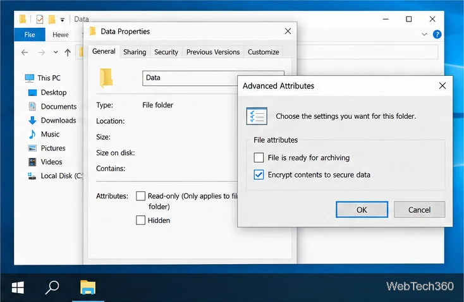The height and width of the screenshot is (302, 464).
Task: Open the Security tab
Action: [x=166, y=52]
